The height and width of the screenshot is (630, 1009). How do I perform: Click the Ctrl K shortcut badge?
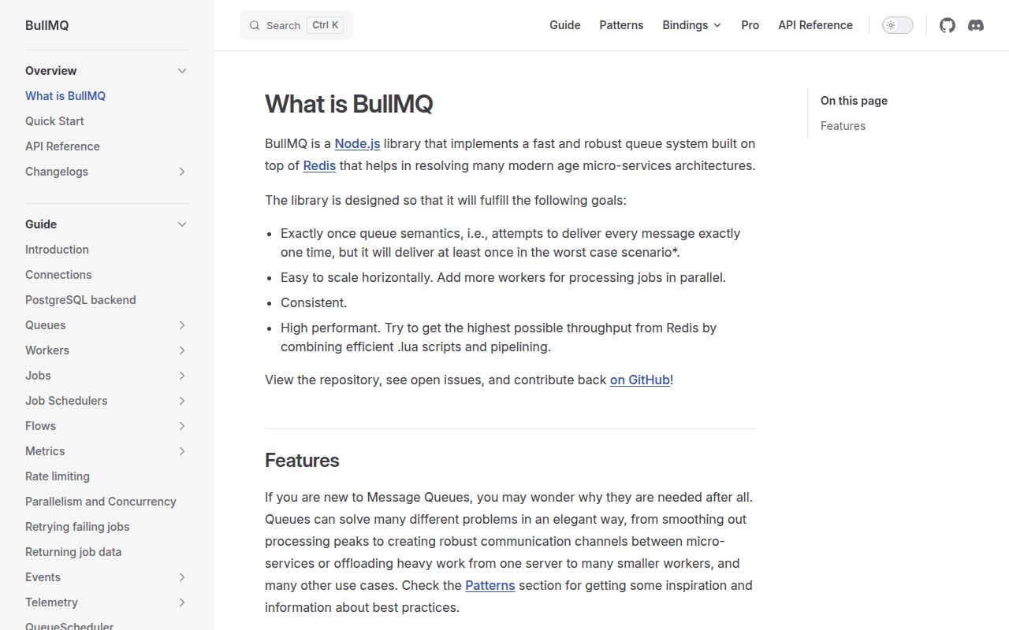[x=325, y=25]
